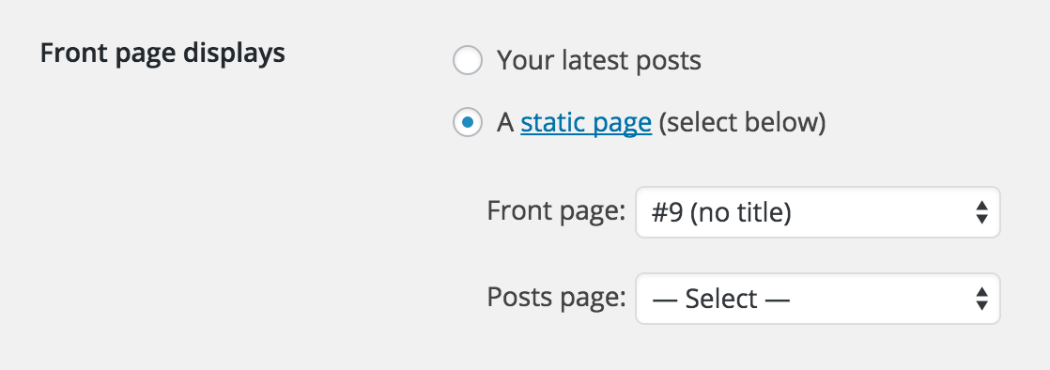This screenshot has width=1050, height=370.
Task: Click the down arrow in the Posts page selector
Action: (x=981, y=306)
